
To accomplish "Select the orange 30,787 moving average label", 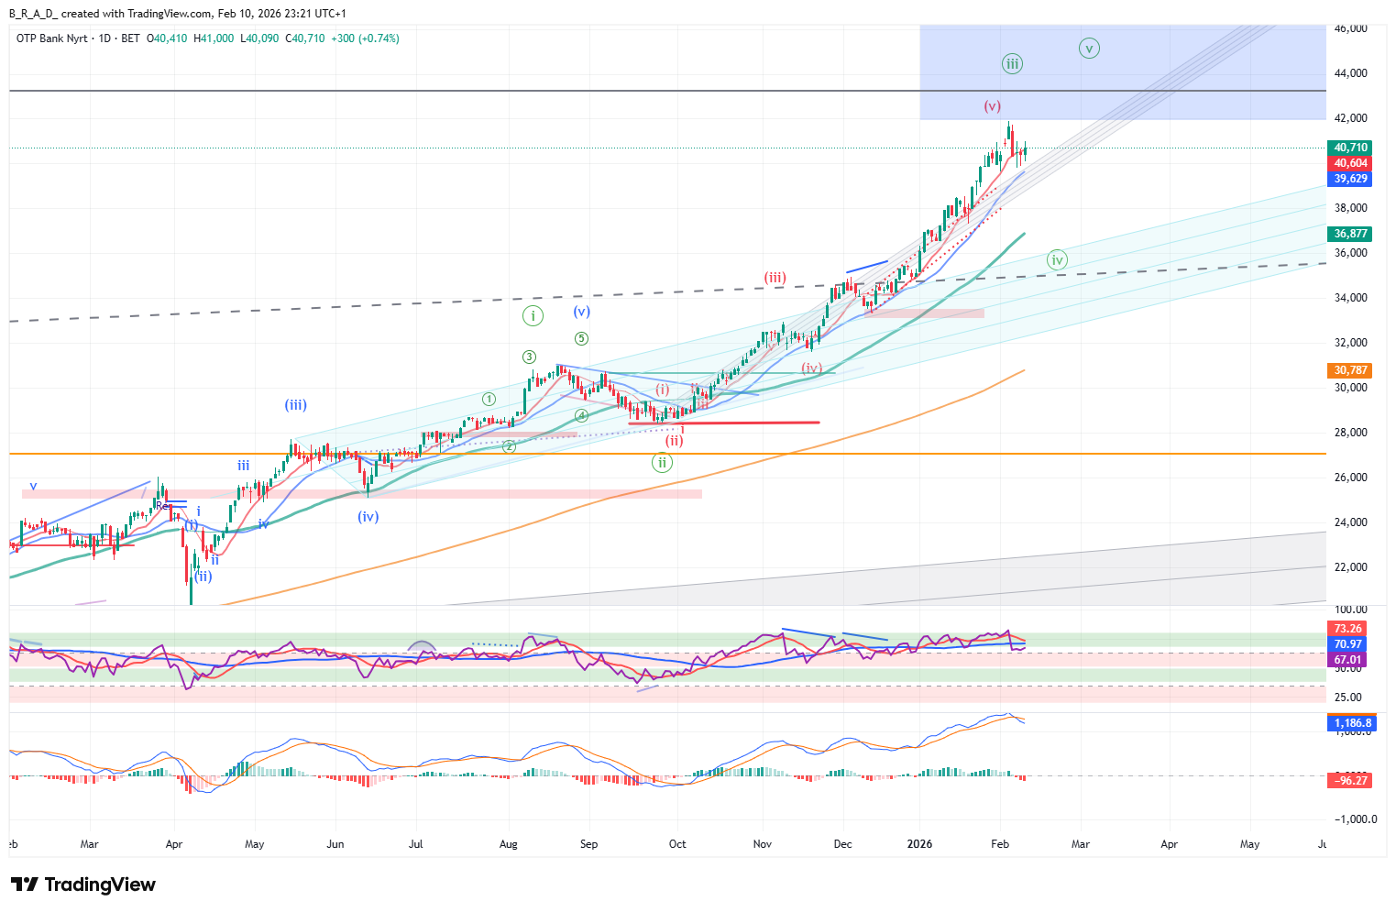I will coord(1350,370).
